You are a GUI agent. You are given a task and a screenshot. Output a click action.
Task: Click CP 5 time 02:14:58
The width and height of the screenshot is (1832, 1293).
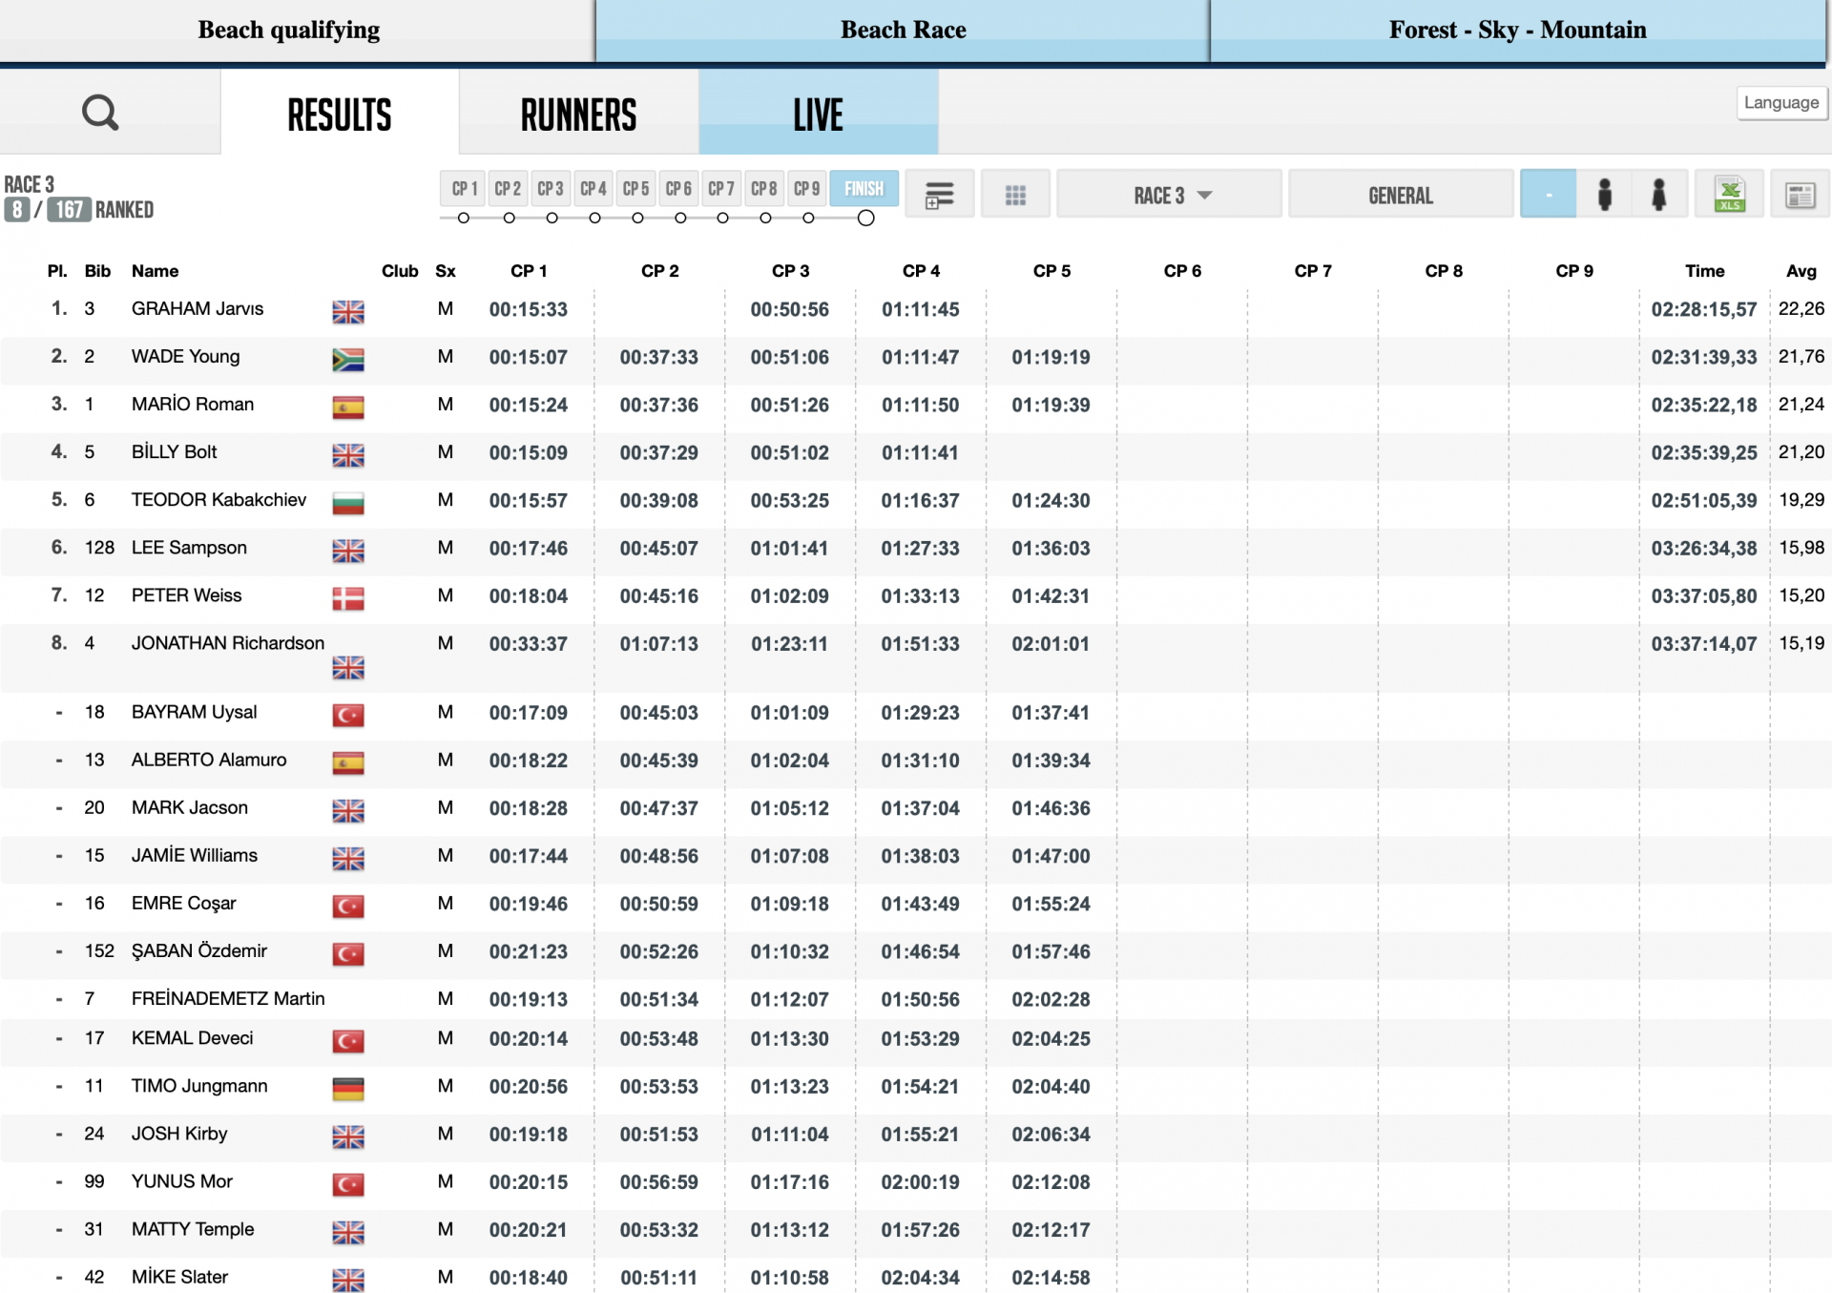1051,1278
